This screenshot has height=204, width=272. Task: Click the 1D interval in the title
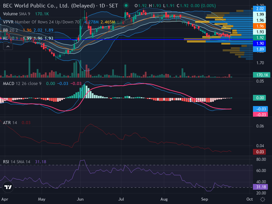click(102, 6)
